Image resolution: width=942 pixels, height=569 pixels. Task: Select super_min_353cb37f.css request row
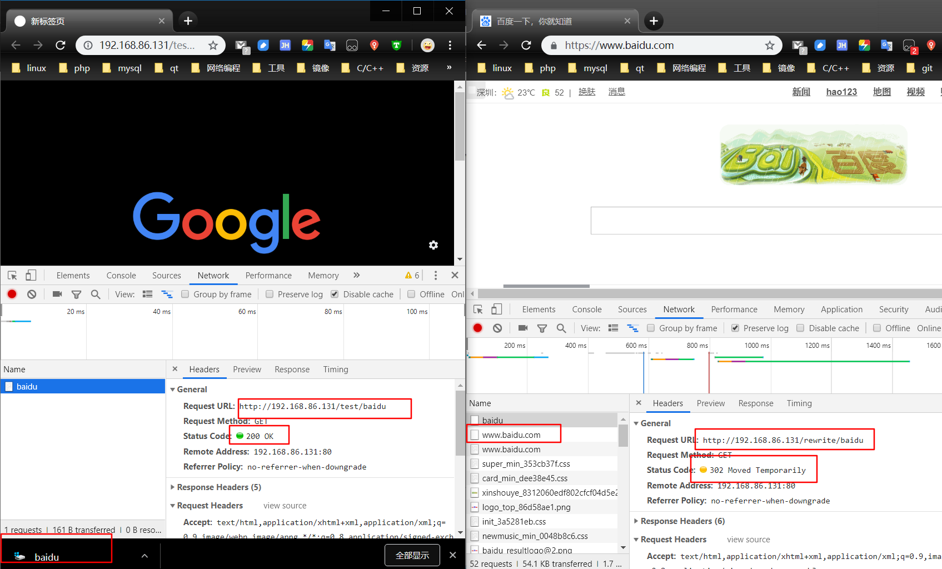click(543, 463)
